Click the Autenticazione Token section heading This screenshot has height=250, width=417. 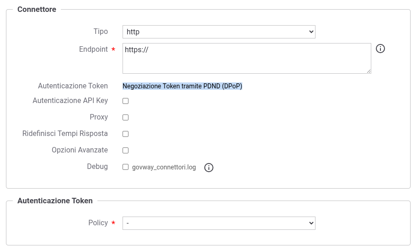tap(55, 201)
